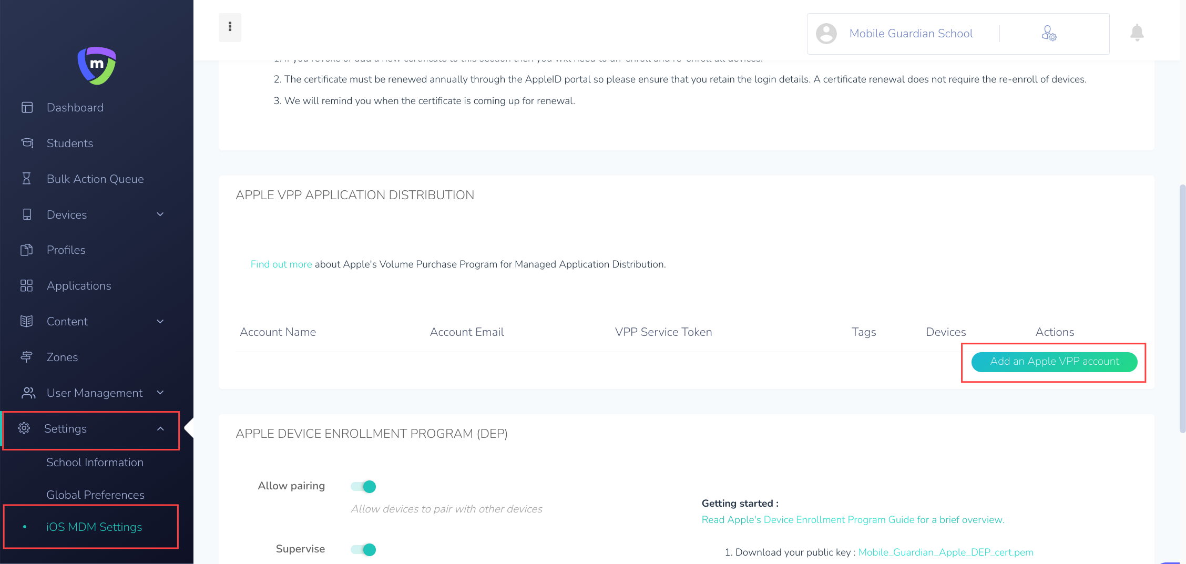This screenshot has height=564, width=1186.
Task: Go to the Students page
Action: coord(70,143)
